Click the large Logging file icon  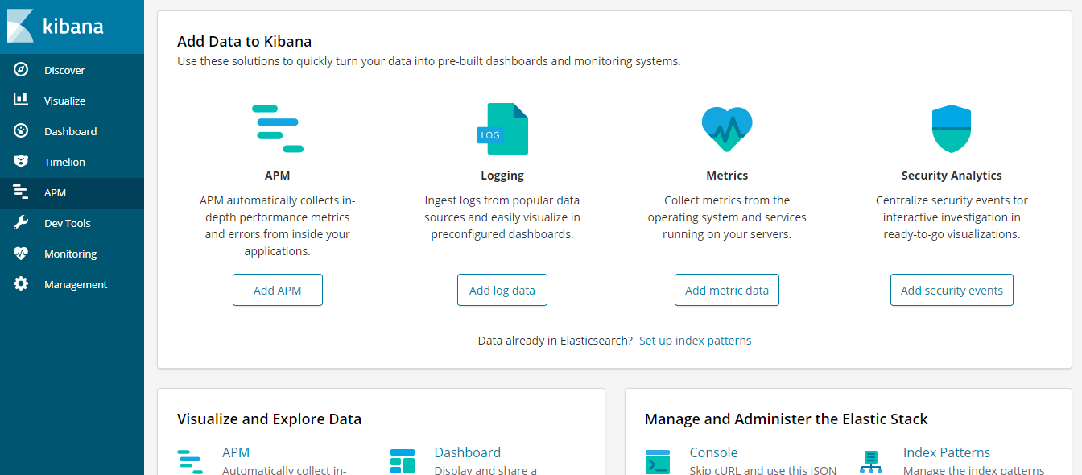[x=502, y=129]
